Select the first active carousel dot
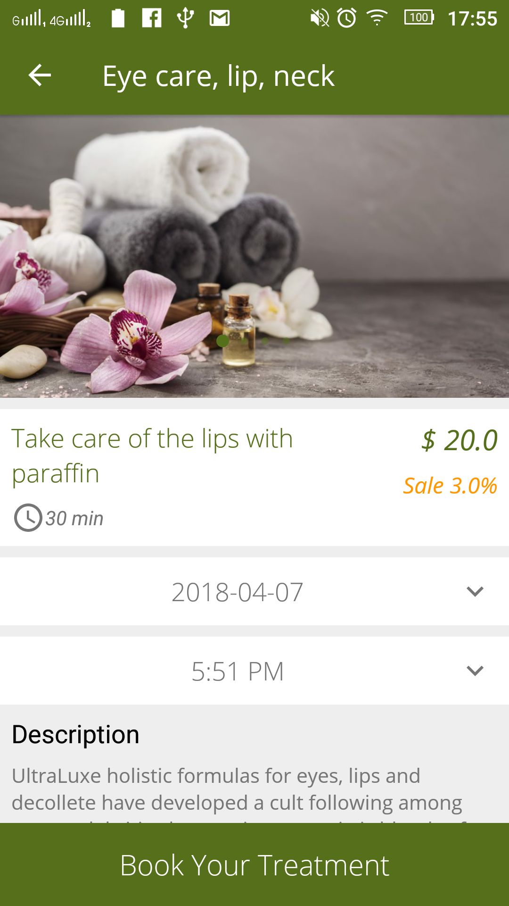 pos(223,340)
